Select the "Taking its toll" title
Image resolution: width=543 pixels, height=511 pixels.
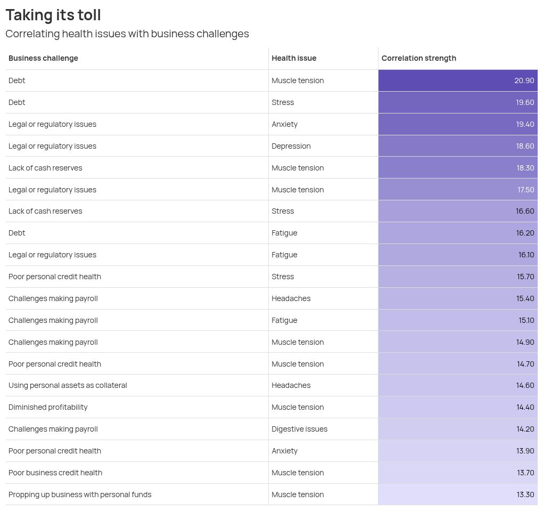click(53, 15)
